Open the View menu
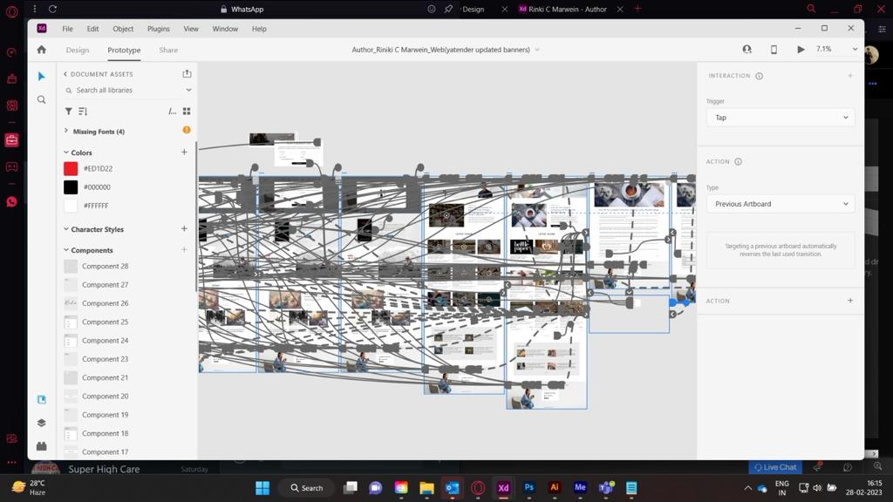This screenshot has width=893, height=502. tap(191, 29)
